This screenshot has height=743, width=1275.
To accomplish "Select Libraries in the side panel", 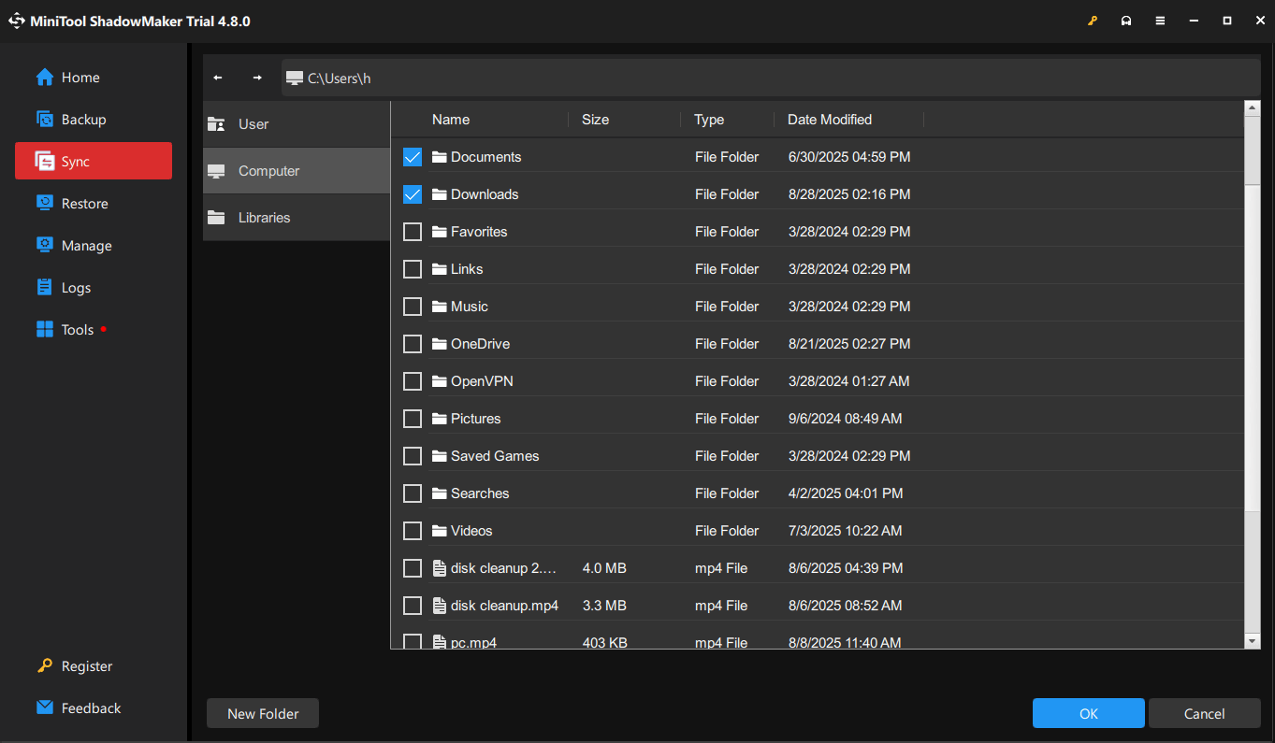I will (x=296, y=218).
